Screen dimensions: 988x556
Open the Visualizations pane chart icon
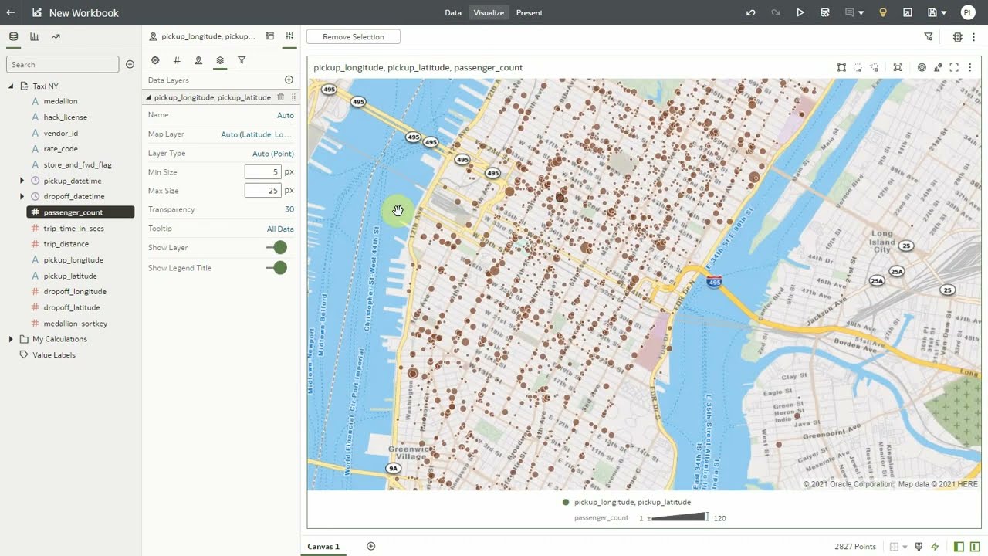click(x=35, y=36)
